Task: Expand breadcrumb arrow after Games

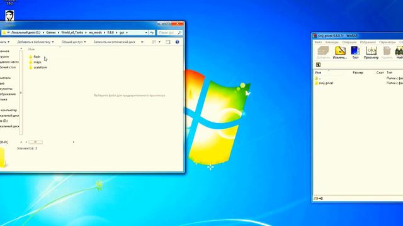Action: pyautogui.click(x=59, y=33)
